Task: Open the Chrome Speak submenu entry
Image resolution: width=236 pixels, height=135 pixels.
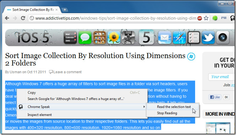Action: coord(82,107)
